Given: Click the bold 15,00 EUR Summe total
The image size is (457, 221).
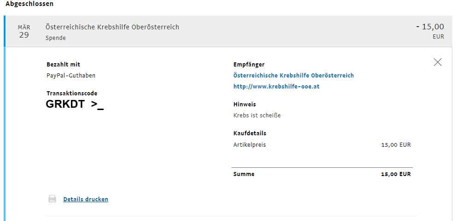Looking at the screenshot, I should [396, 174].
